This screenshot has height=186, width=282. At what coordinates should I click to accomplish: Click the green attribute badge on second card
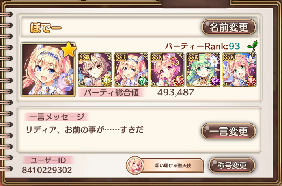(143, 81)
